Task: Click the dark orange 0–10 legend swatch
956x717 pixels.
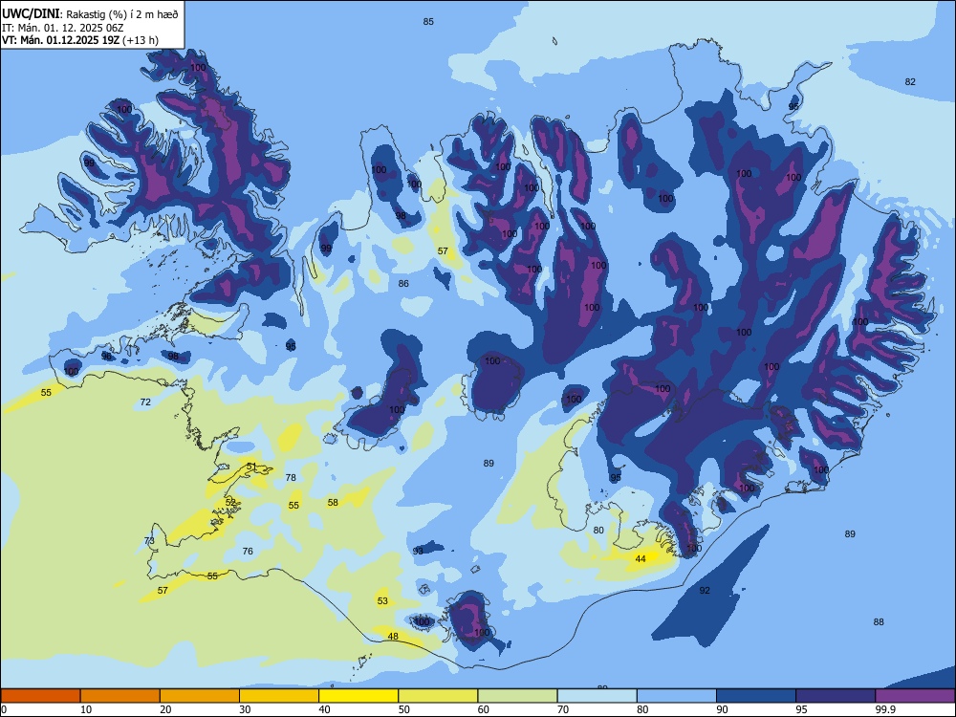Action: tap(40, 696)
